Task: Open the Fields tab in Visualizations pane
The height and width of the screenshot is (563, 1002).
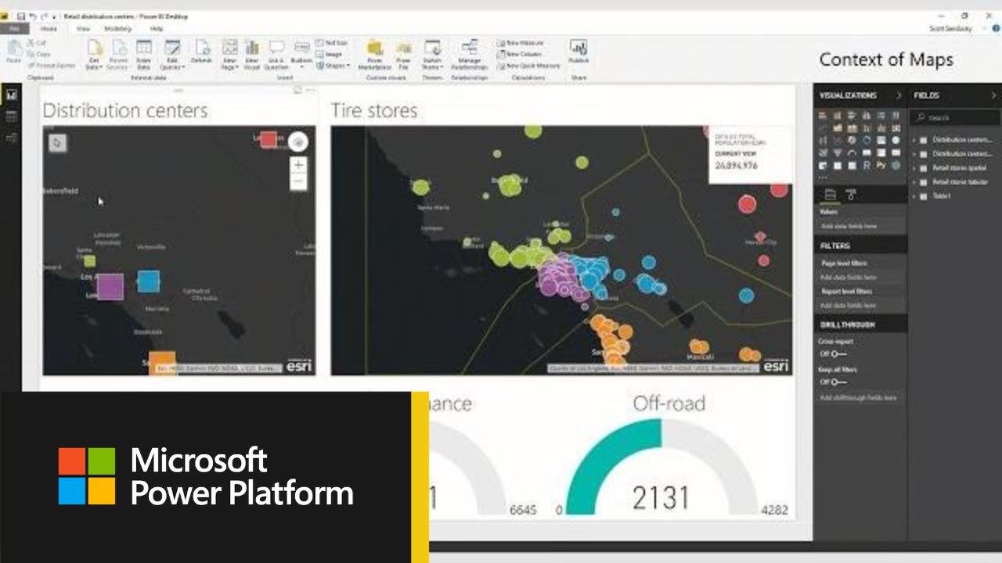Action: [x=831, y=195]
